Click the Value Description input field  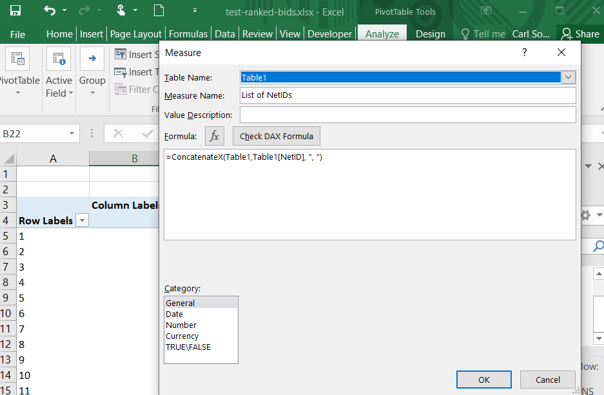(407, 115)
